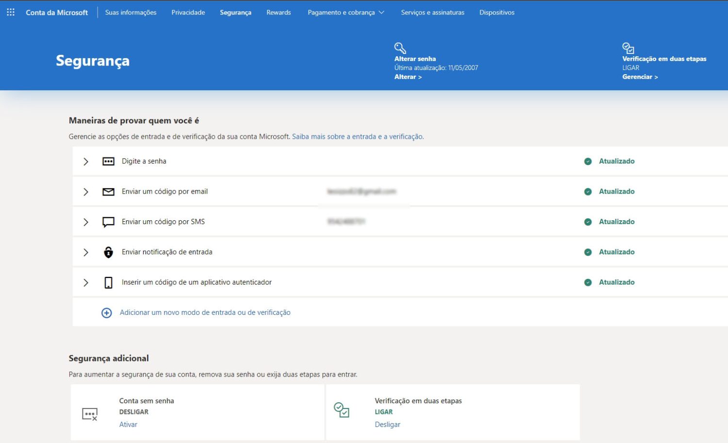Click Atualizado status in Digite a senha row
The width and height of the screenshot is (728, 443).
[x=617, y=161]
